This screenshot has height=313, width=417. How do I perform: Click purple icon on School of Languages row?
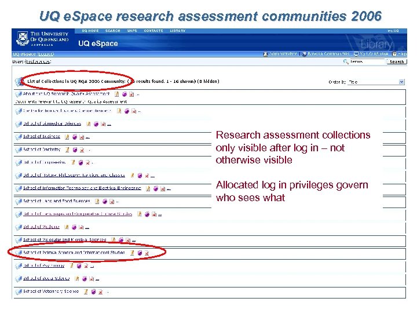click(147, 214)
